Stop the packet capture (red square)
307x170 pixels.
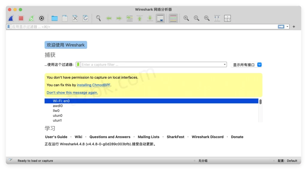[21, 18]
